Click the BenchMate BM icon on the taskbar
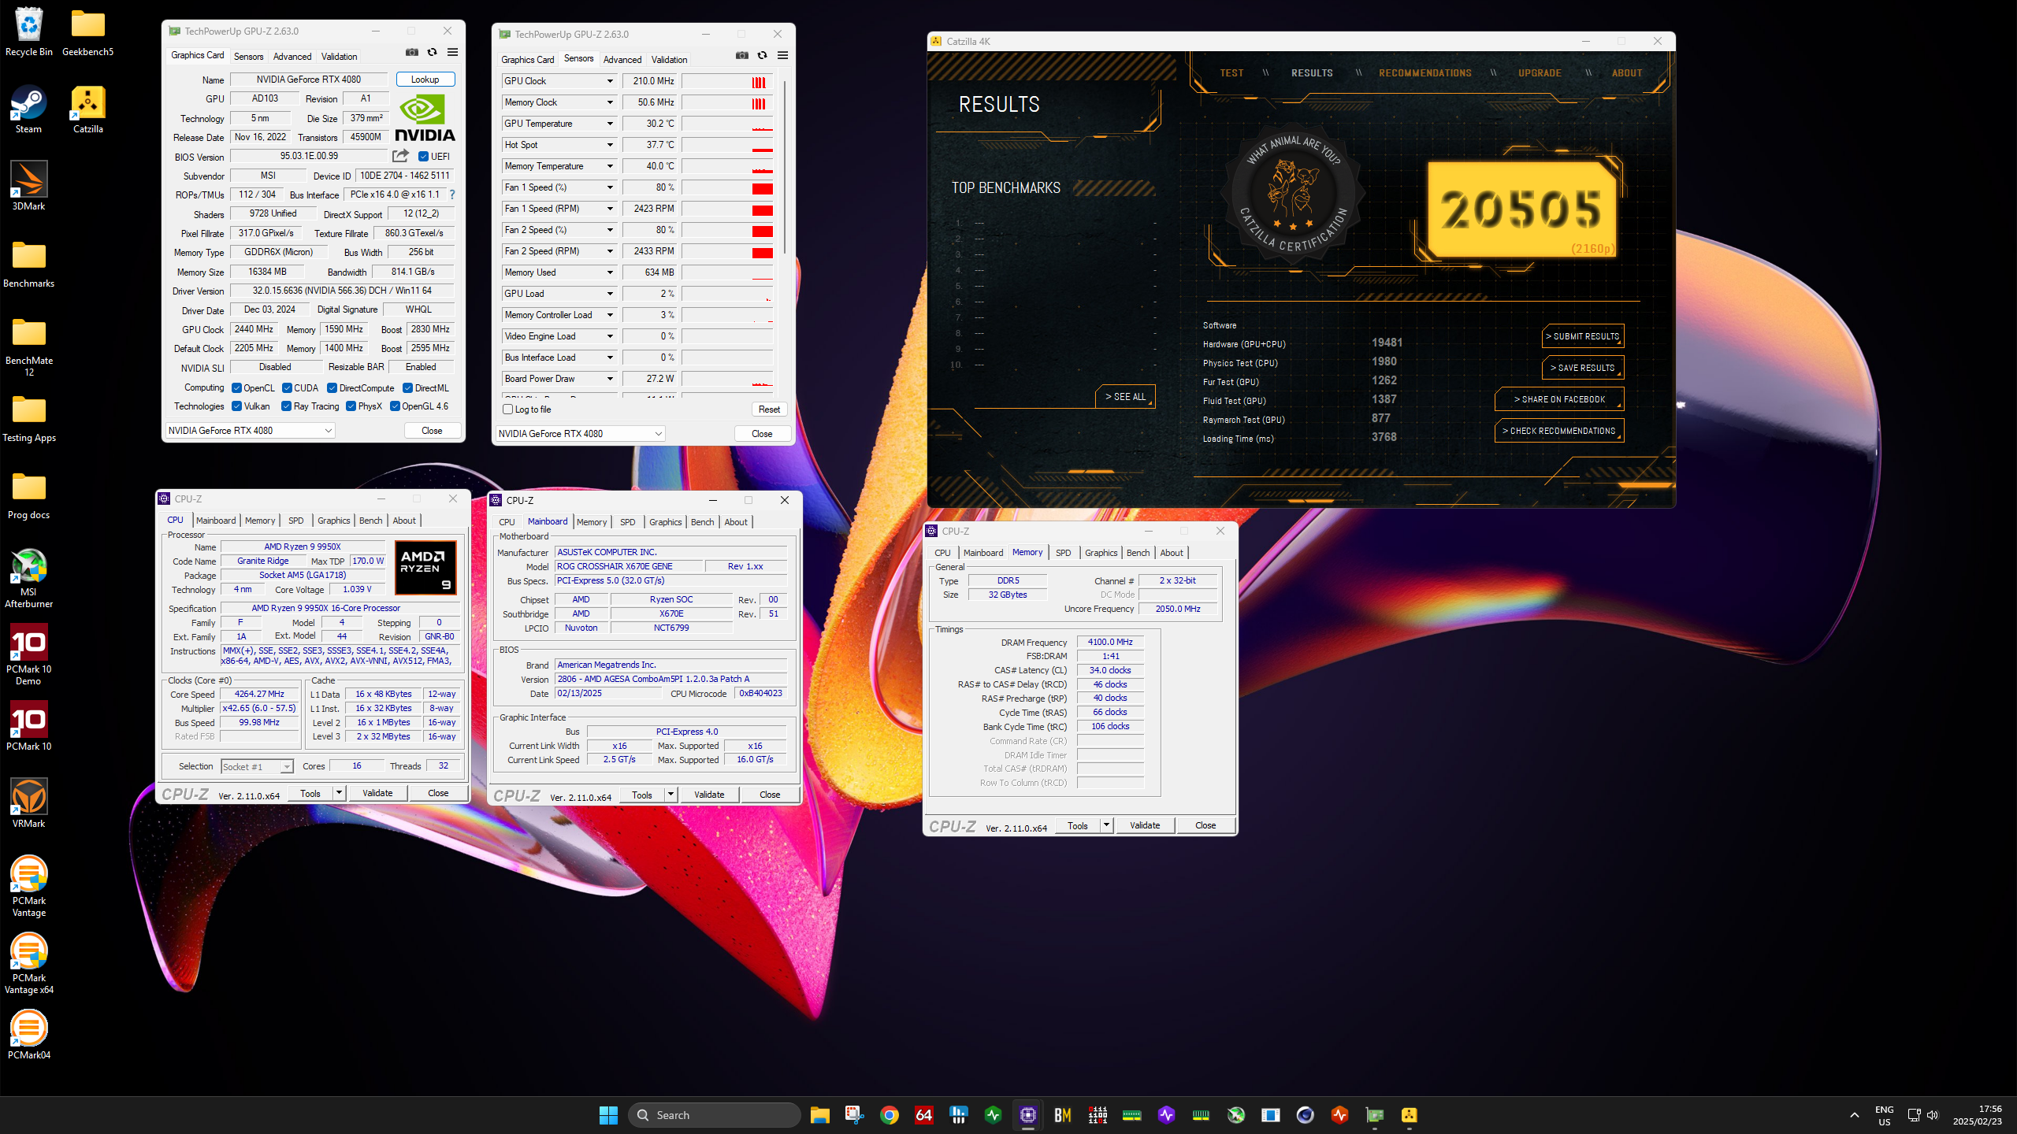The height and width of the screenshot is (1134, 2017). coord(1063,1115)
